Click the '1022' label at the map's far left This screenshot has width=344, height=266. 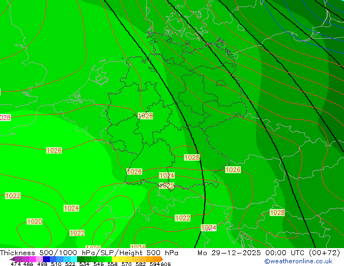tap(12, 195)
